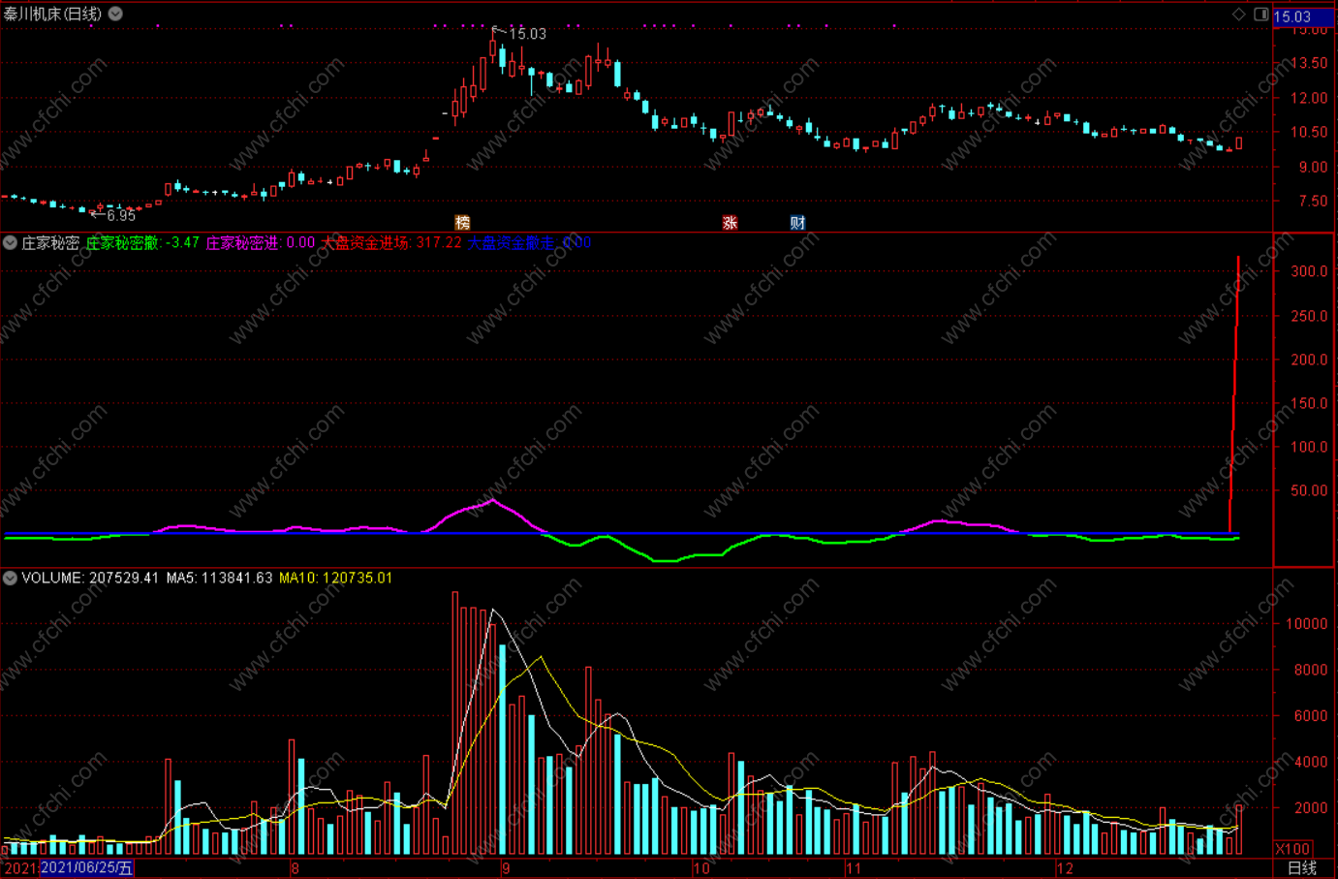Click the MA10 120735.01 label
This screenshot has width=1338, height=879.
point(336,579)
